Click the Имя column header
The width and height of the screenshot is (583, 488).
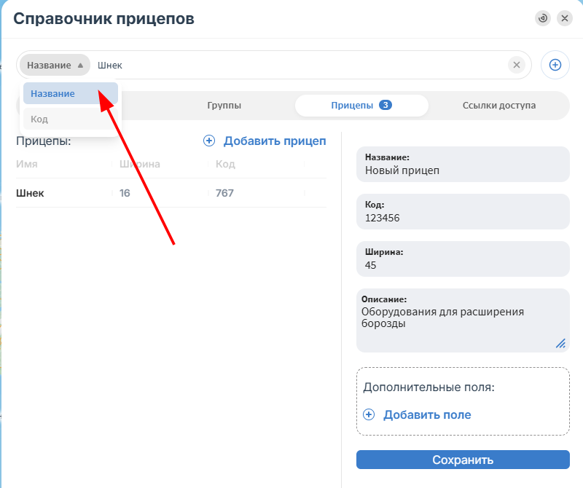(x=27, y=164)
